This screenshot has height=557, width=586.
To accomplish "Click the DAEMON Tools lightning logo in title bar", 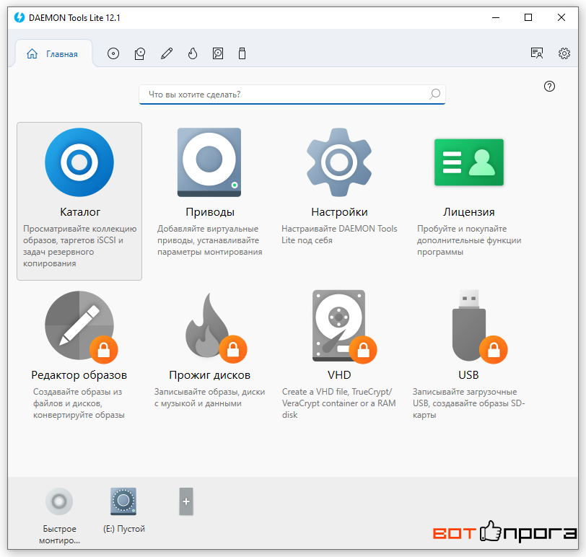I will pyautogui.click(x=19, y=17).
